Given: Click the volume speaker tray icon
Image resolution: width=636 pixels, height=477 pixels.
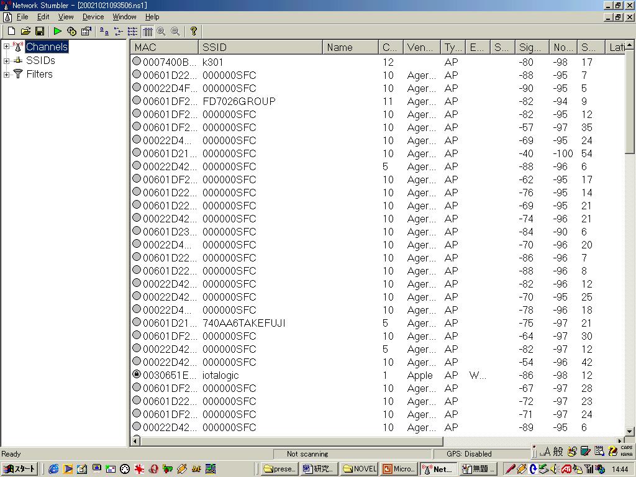Looking at the screenshot, I should coord(555,469).
